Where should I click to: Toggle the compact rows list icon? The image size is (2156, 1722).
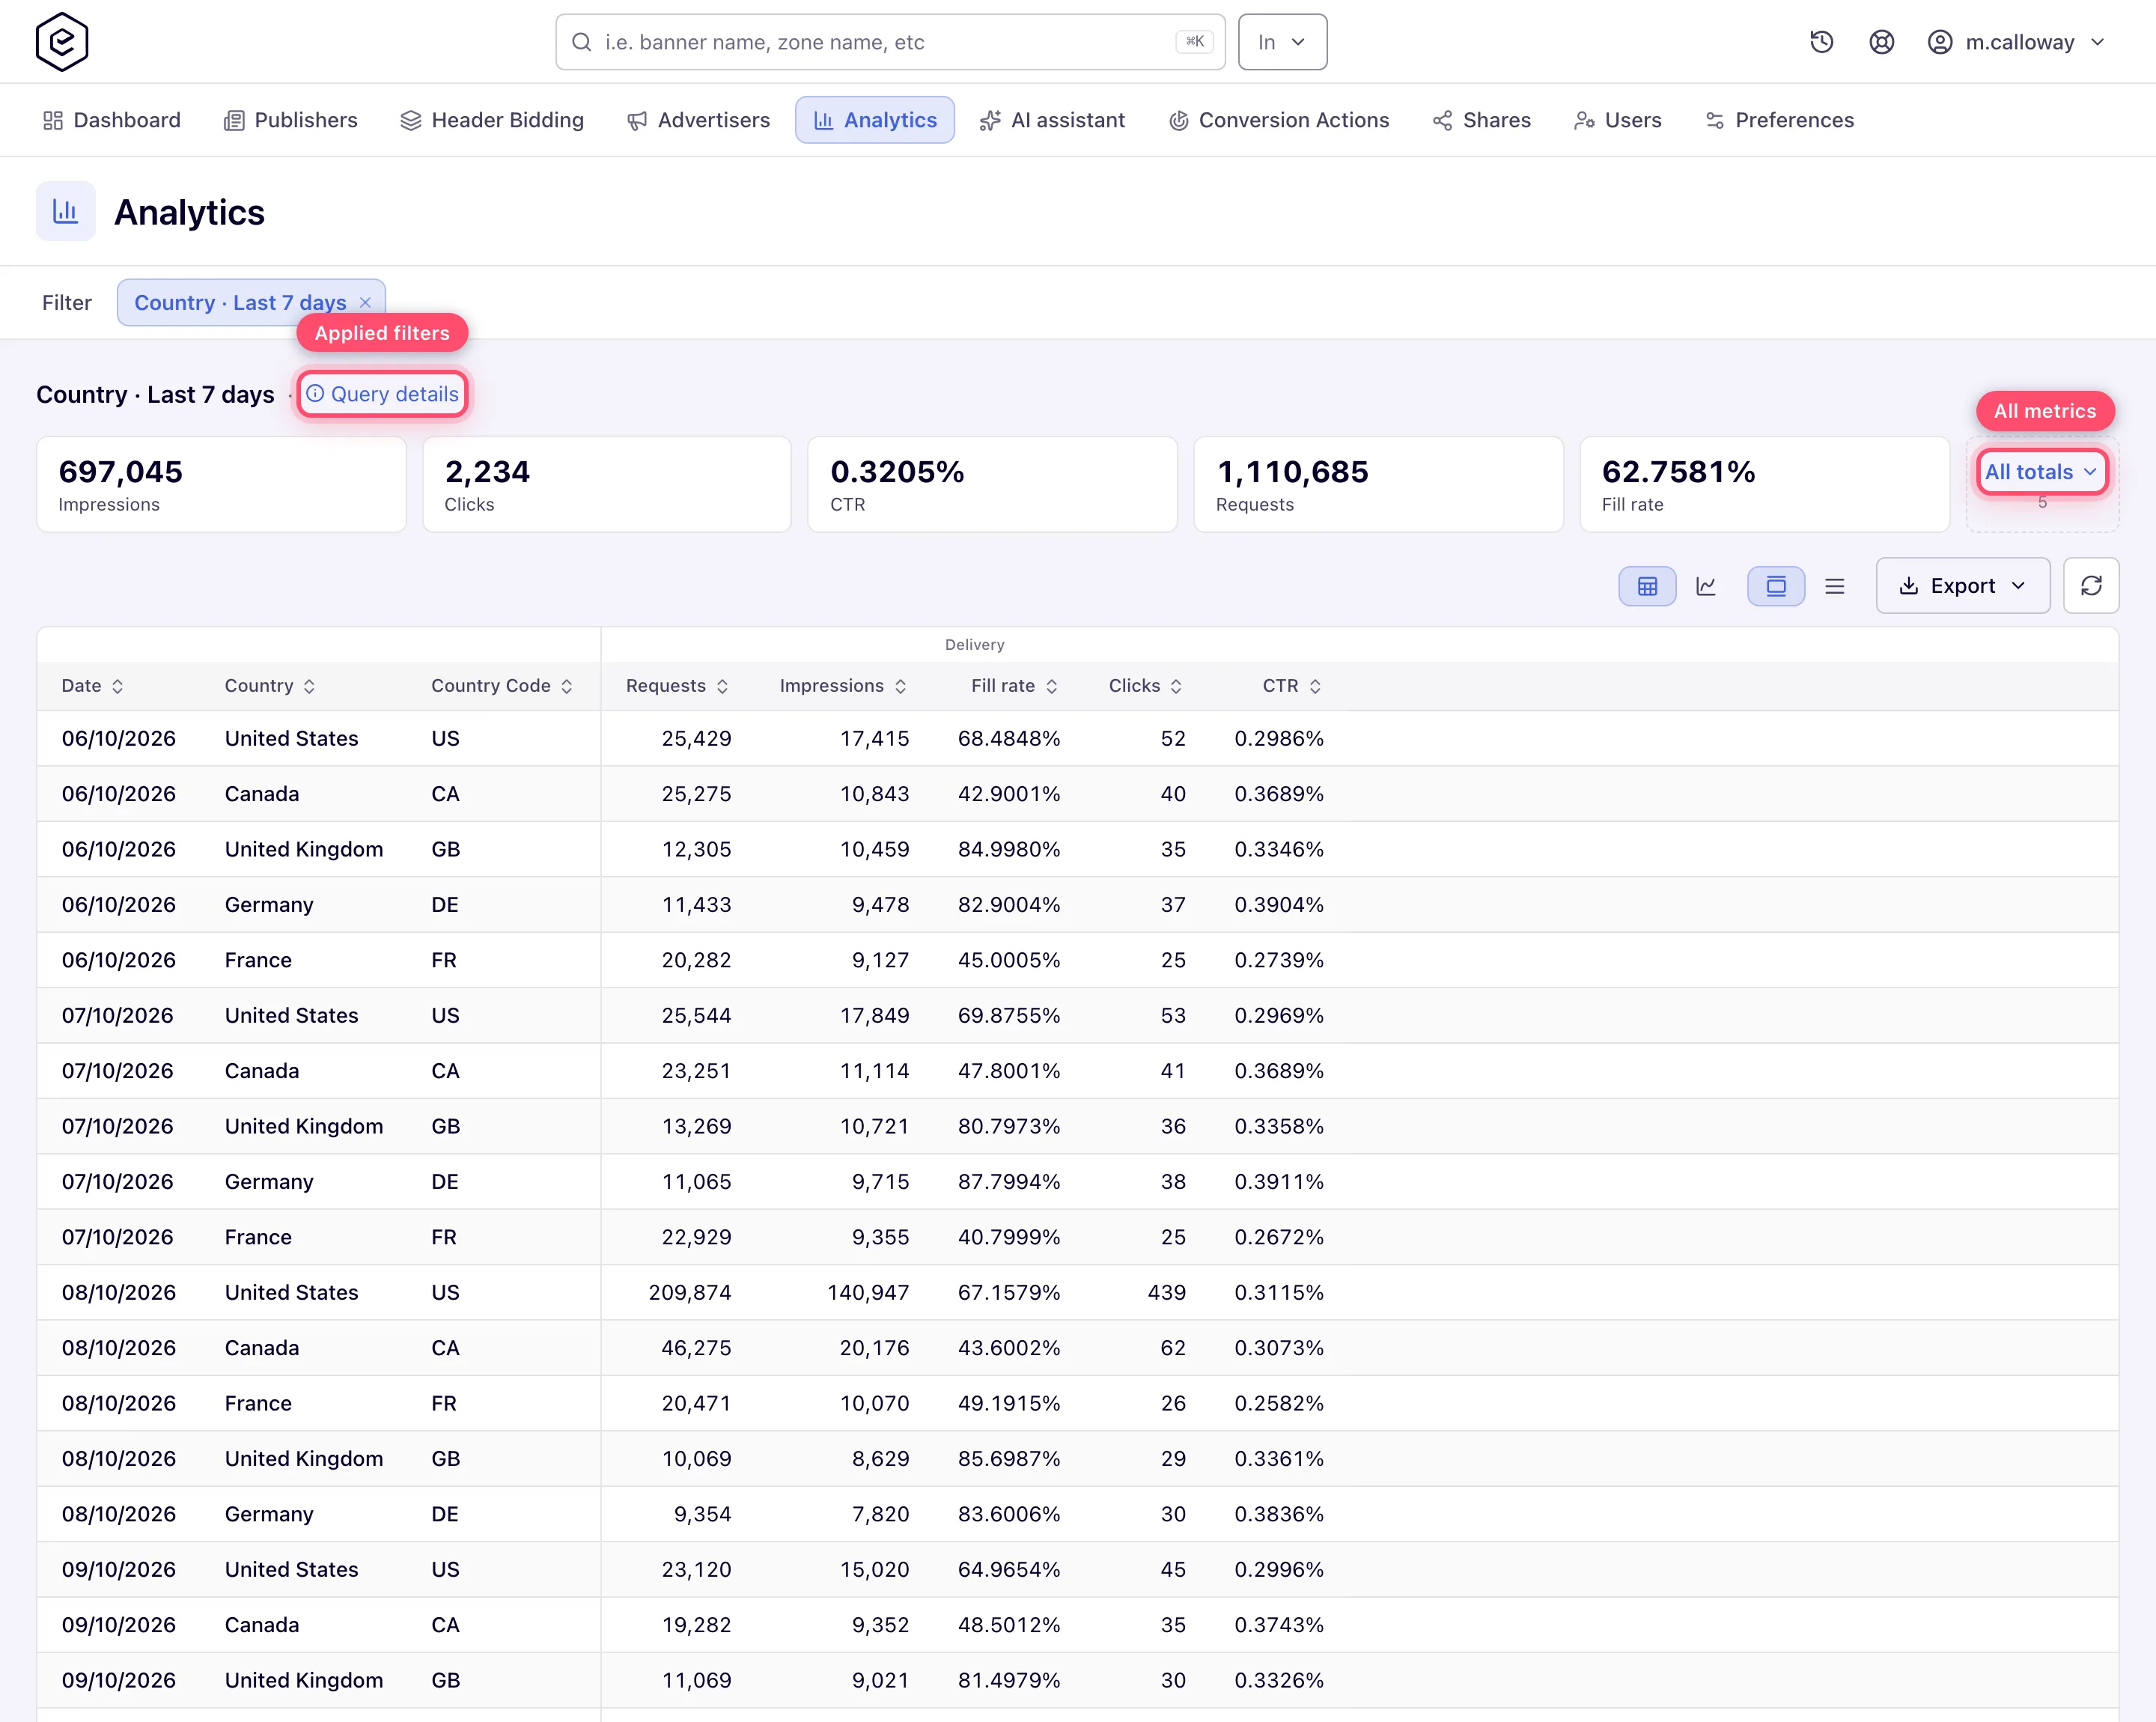tap(1834, 586)
